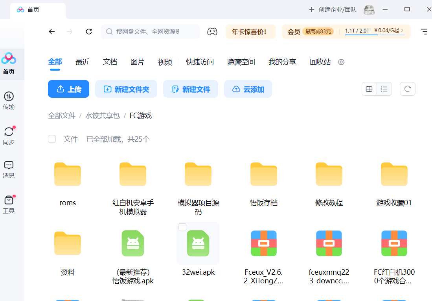
Task: Open the 同步 sync panel
Action: (9, 135)
